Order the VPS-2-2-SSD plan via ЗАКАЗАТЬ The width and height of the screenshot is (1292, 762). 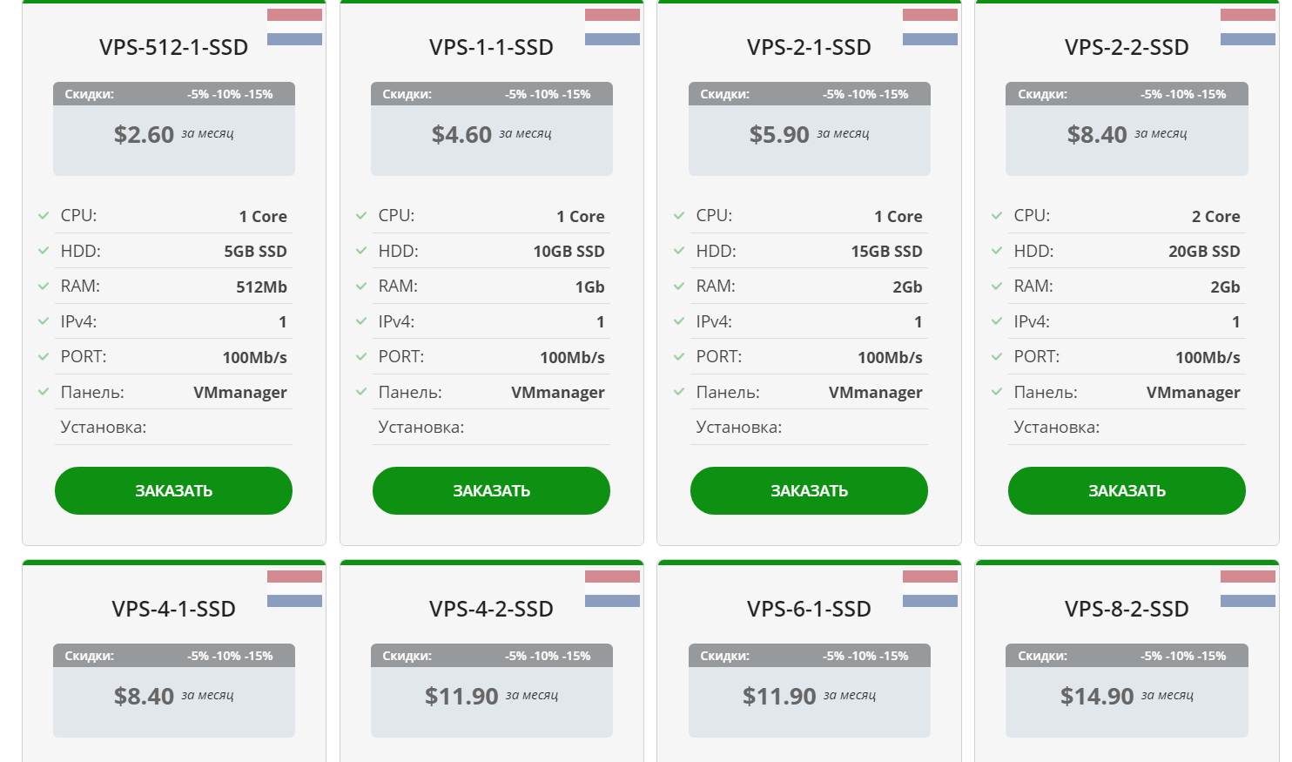click(1127, 490)
